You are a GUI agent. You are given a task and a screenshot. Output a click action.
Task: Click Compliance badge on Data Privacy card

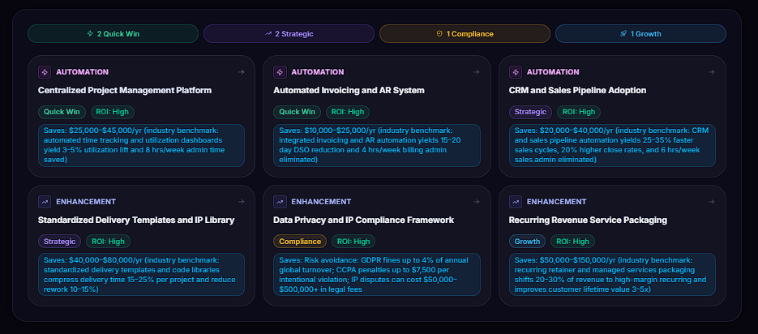point(300,242)
